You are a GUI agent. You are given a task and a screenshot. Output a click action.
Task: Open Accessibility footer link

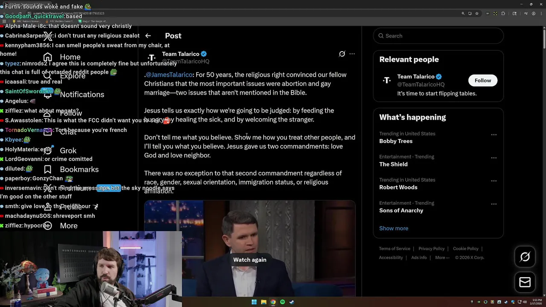(391, 258)
